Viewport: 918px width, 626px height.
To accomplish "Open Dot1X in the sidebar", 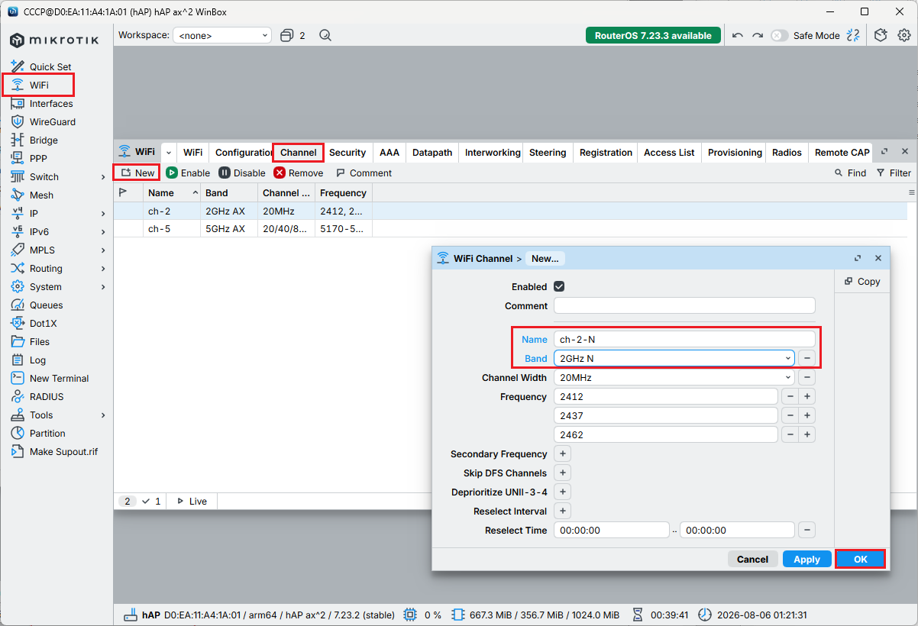I will 34,323.
